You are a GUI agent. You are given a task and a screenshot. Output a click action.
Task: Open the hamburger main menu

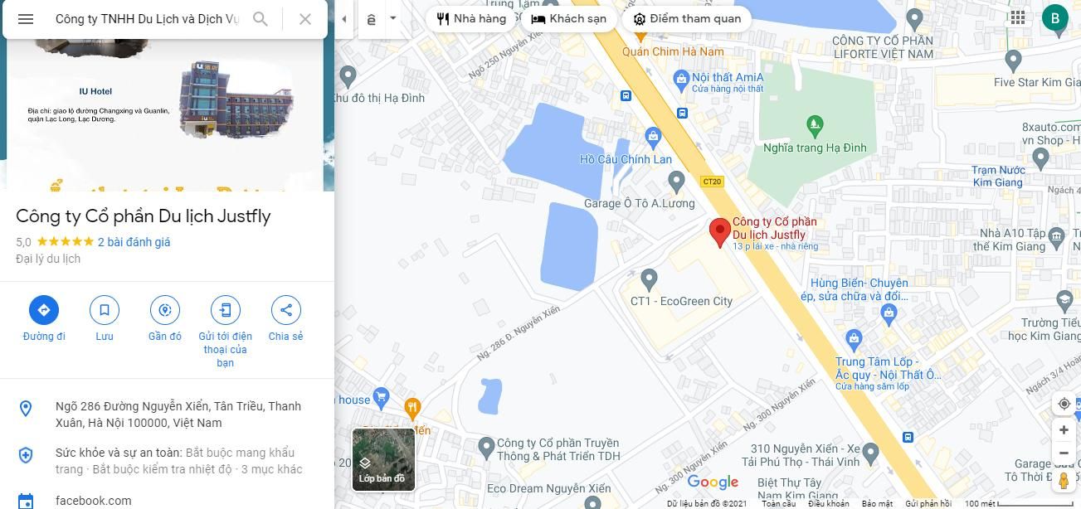coord(26,19)
